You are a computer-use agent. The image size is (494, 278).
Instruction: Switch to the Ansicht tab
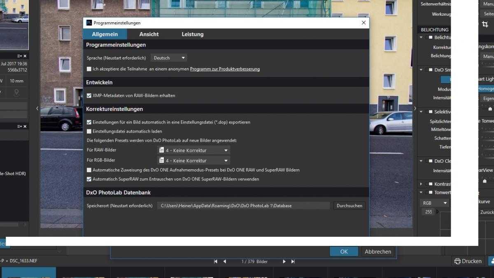tap(149, 34)
